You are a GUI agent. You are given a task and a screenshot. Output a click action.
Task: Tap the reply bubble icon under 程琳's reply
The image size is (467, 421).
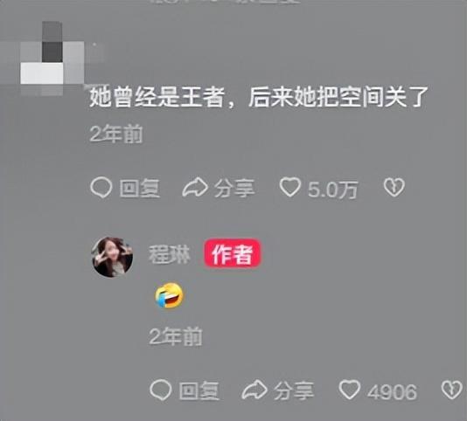(161, 390)
